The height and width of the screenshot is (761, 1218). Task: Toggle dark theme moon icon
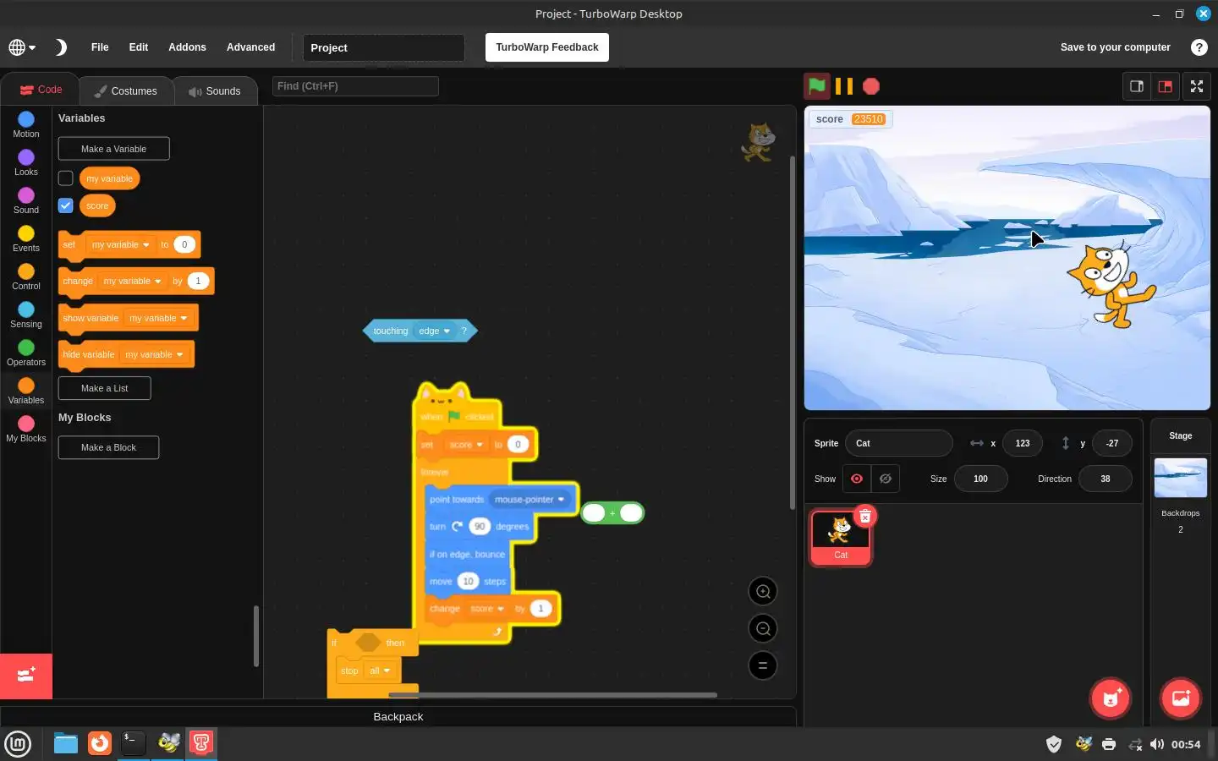[61, 47]
